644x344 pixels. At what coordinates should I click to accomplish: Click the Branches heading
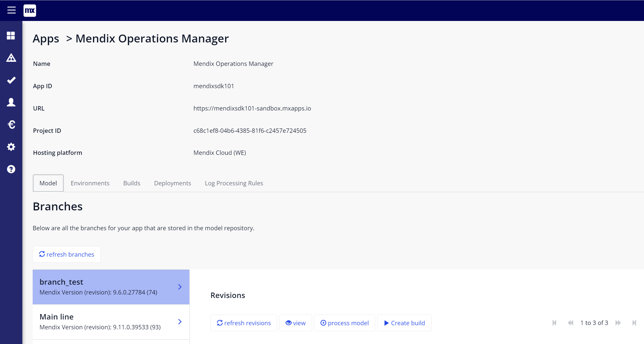point(58,206)
